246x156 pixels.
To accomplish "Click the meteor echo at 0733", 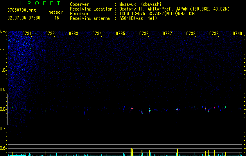I will pyautogui.click(x=76, y=108).
